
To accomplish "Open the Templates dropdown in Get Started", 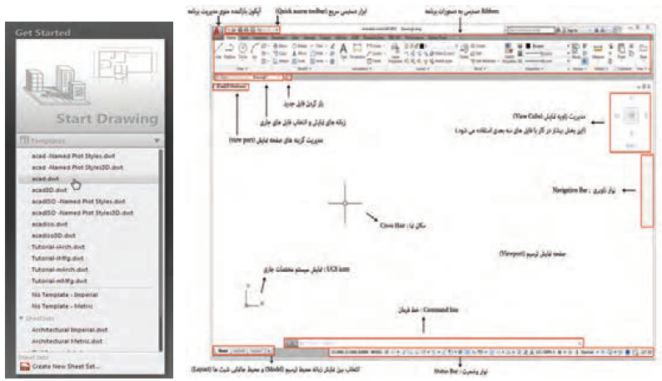I will point(157,141).
